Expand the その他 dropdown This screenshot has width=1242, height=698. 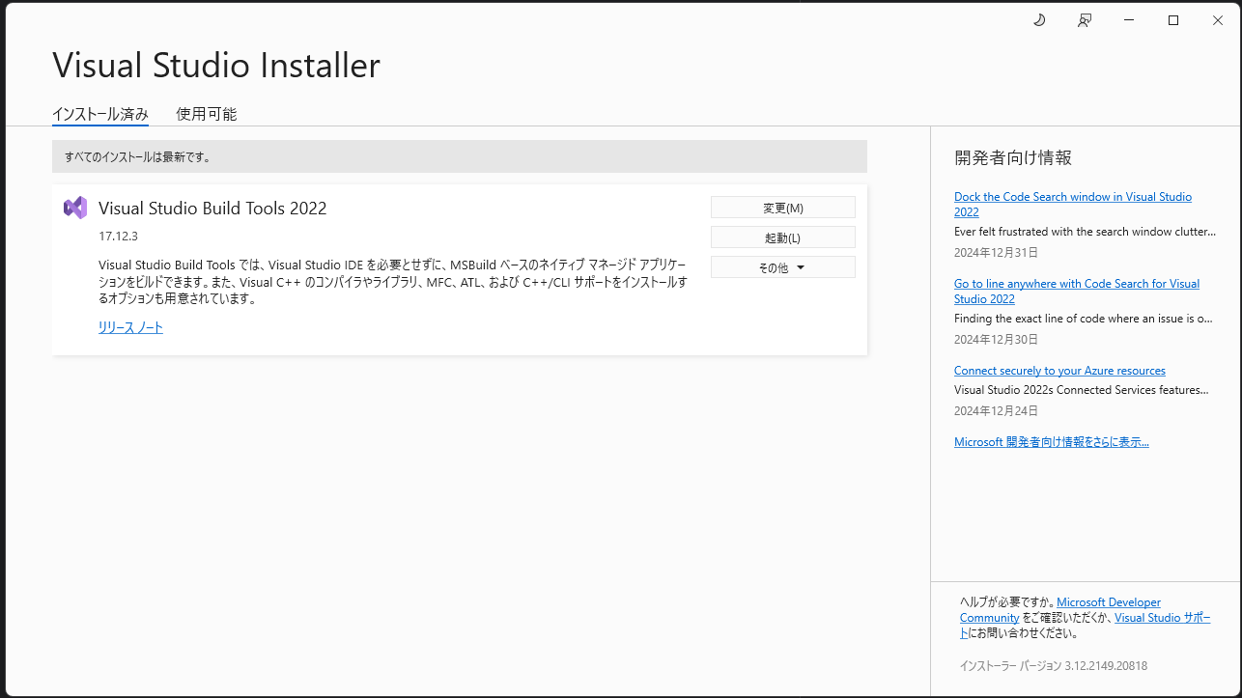783,267
